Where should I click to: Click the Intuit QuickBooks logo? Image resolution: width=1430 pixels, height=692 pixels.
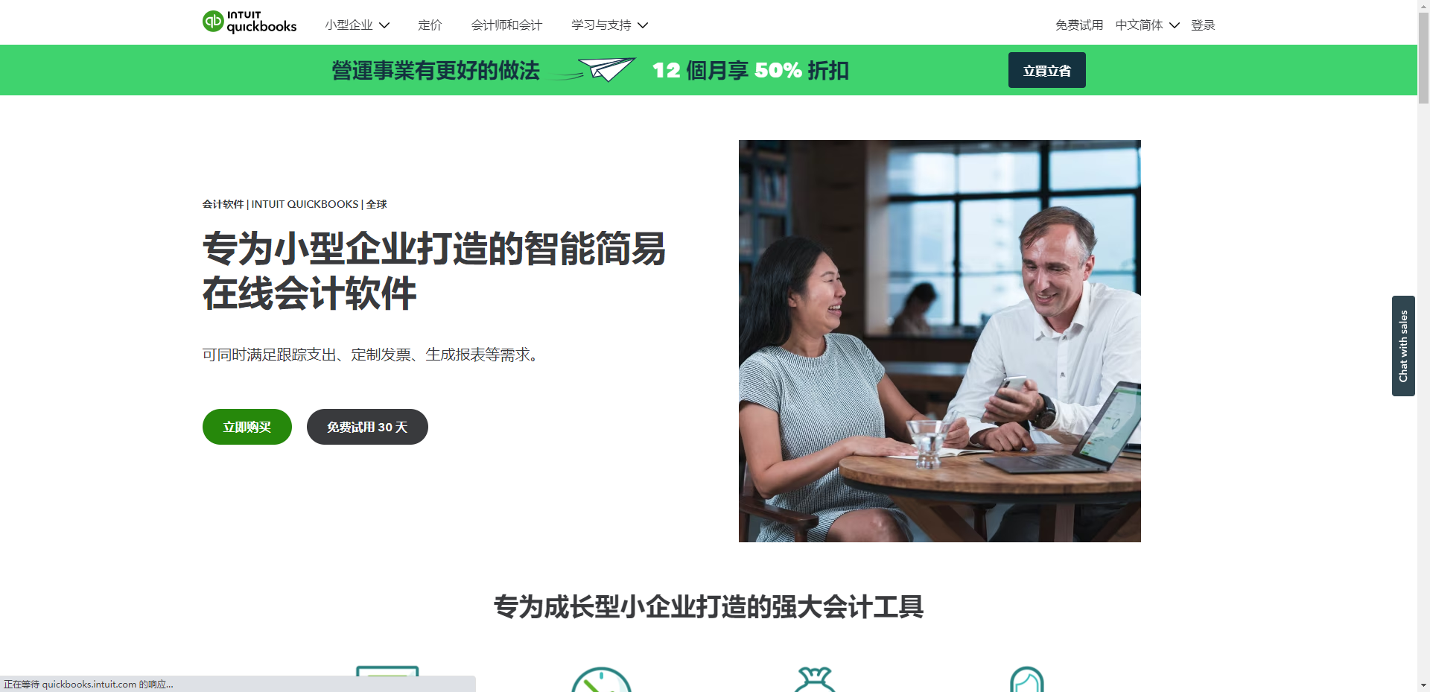tap(250, 22)
